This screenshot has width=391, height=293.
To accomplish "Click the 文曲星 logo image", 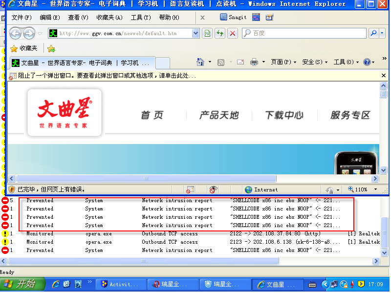I will pos(65,112).
